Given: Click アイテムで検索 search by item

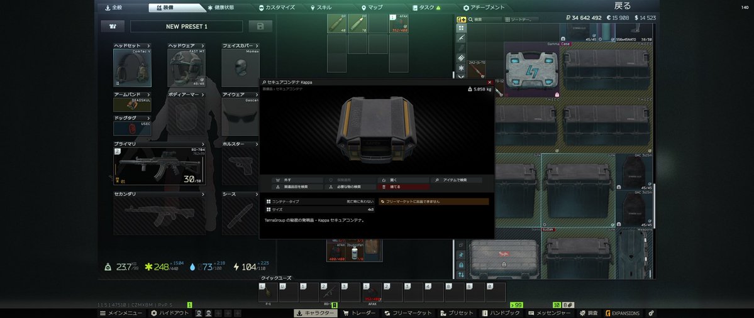Looking at the screenshot, I should click(x=456, y=180).
